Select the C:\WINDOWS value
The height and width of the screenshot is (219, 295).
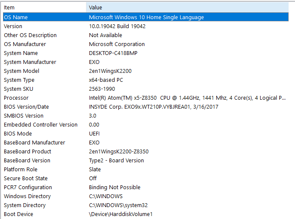(x=106, y=196)
